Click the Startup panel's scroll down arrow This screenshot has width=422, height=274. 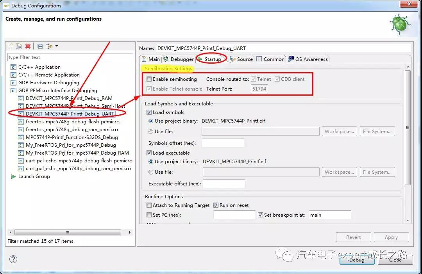pyautogui.click(x=408, y=221)
